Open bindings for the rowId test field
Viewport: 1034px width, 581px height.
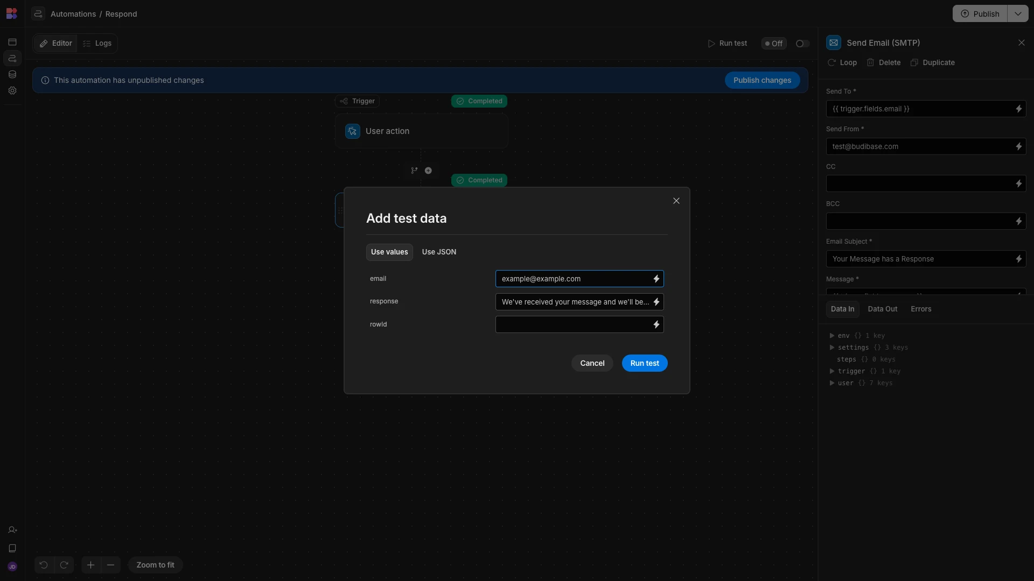(x=656, y=324)
